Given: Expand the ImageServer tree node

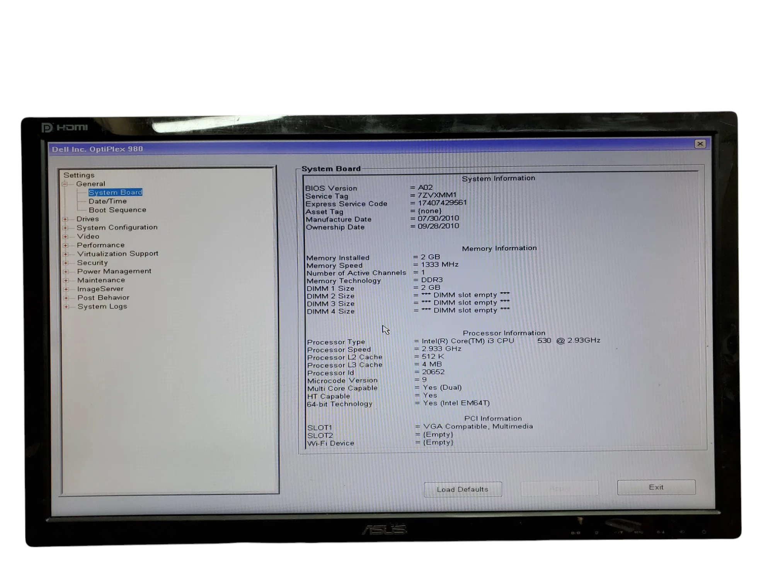Looking at the screenshot, I should tap(66, 289).
